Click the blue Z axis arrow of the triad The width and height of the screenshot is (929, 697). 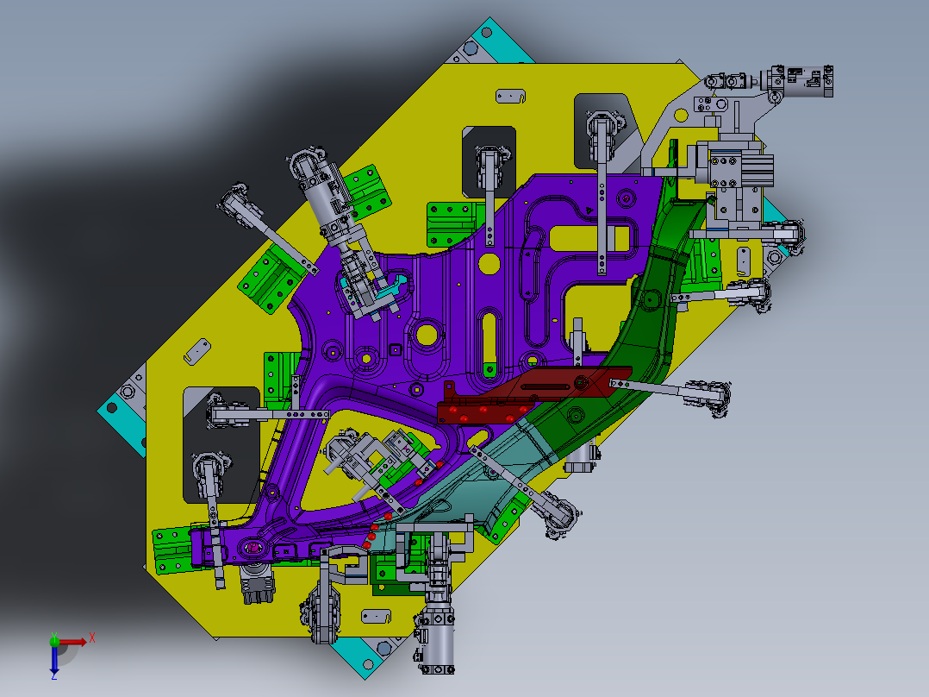pyautogui.click(x=54, y=659)
